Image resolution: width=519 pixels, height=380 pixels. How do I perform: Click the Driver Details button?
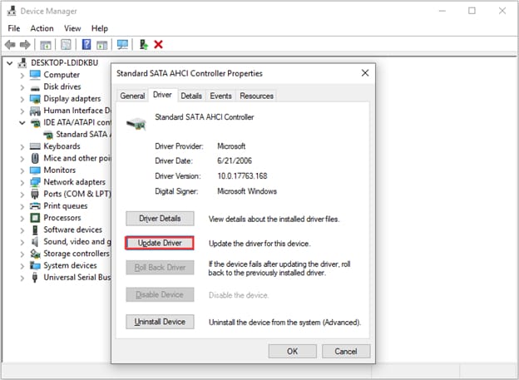click(160, 219)
